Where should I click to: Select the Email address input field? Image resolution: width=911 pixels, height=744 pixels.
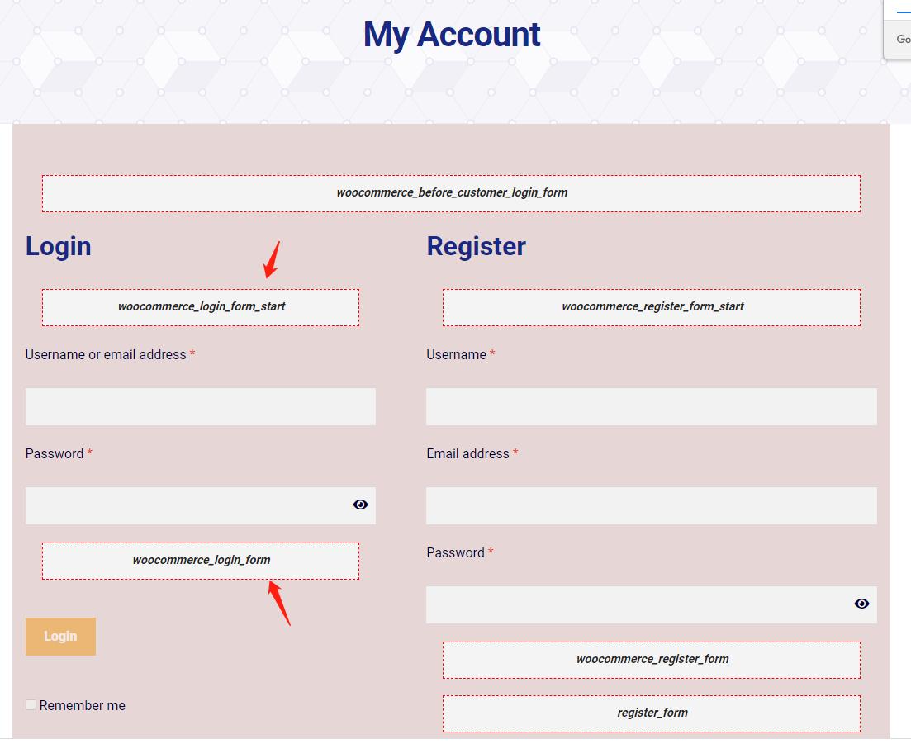click(652, 505)
